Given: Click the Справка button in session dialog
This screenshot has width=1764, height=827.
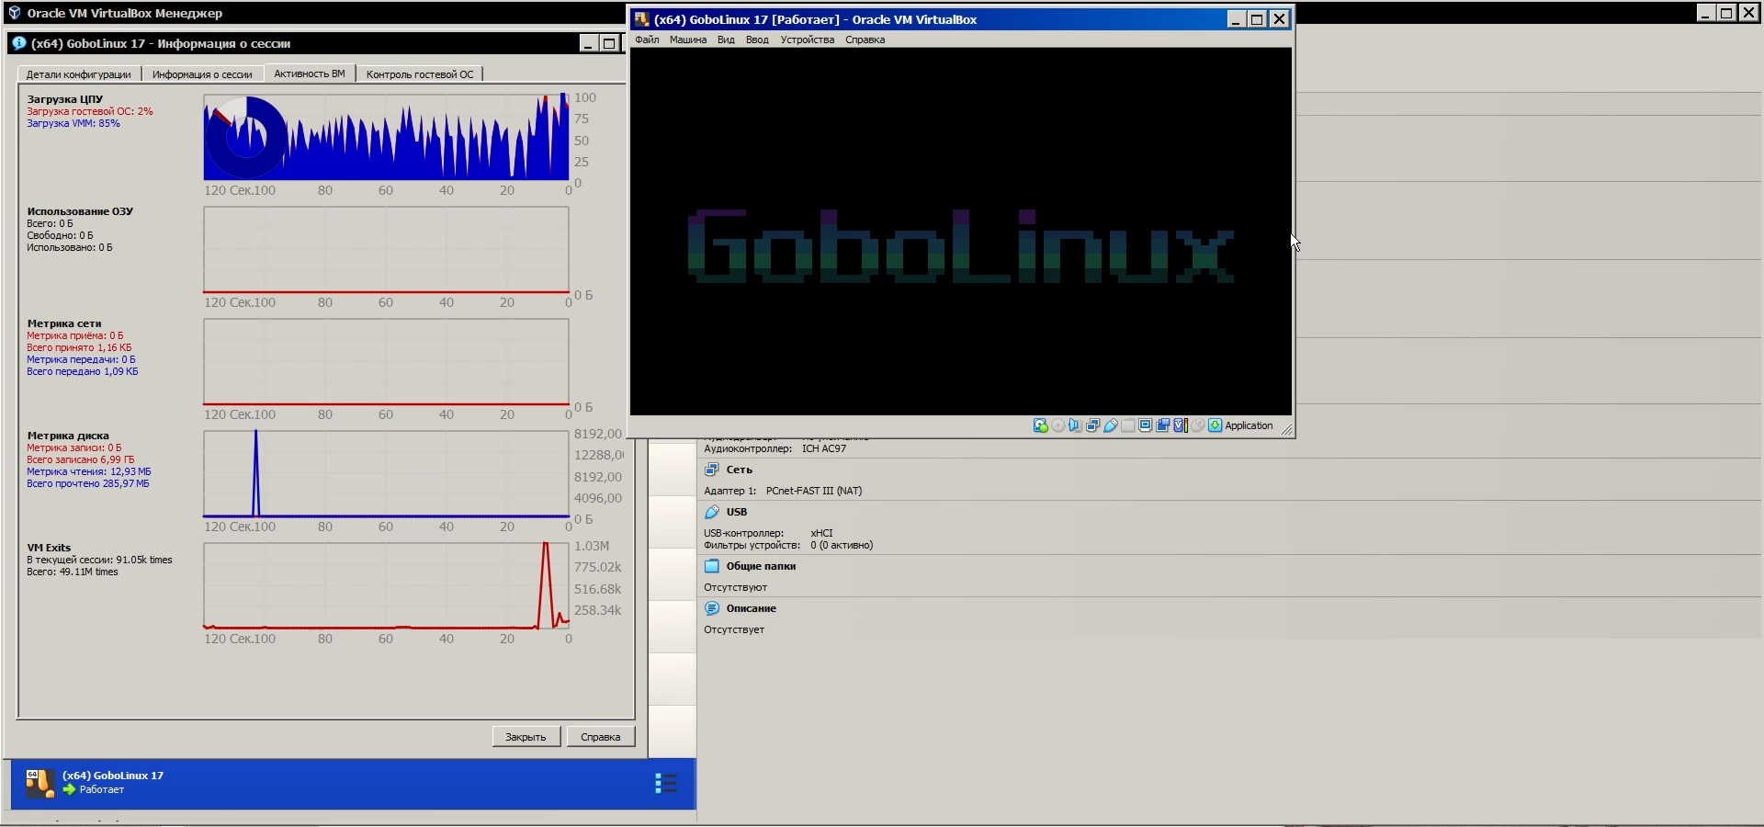Looking at the screenshot, I should pos(601,737).
